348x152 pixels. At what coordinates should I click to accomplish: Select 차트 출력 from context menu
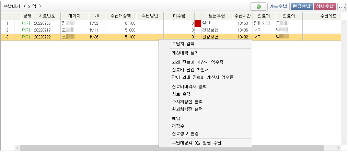[181, 94]
